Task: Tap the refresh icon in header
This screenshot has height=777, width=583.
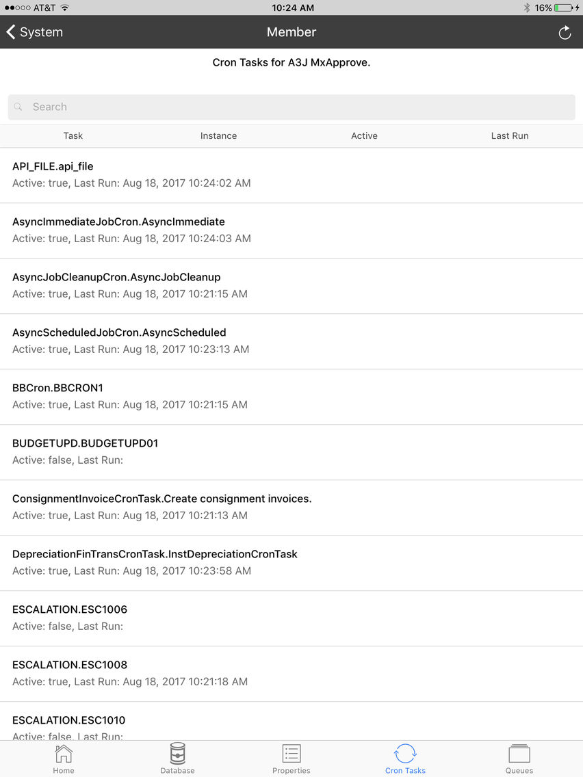Action: click(x=565, y=33)
